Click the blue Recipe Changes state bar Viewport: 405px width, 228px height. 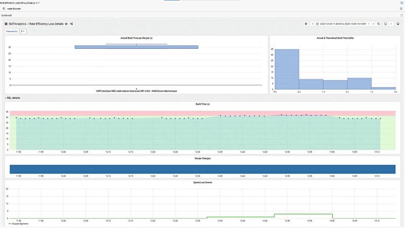(202, 169)
